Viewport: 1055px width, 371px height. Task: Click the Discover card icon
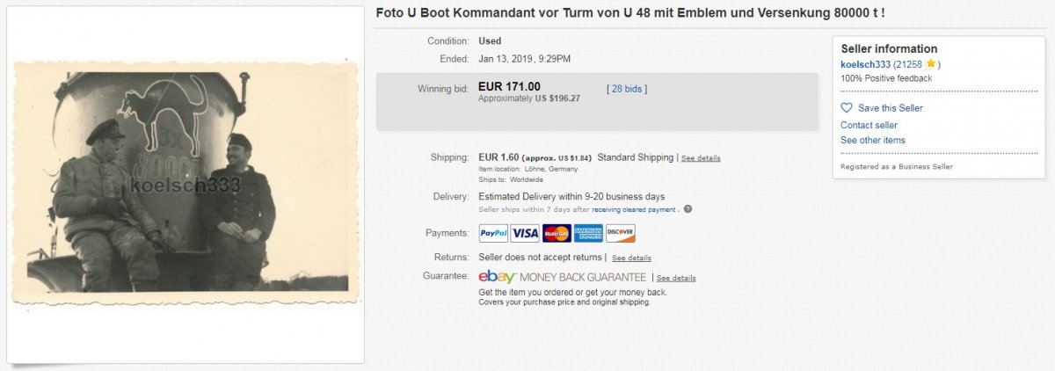[x=620, y=233]
